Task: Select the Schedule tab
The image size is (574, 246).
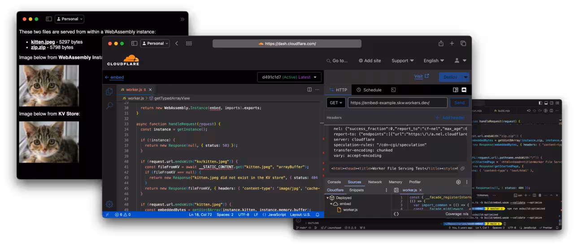Action: [x=368, y=90]
